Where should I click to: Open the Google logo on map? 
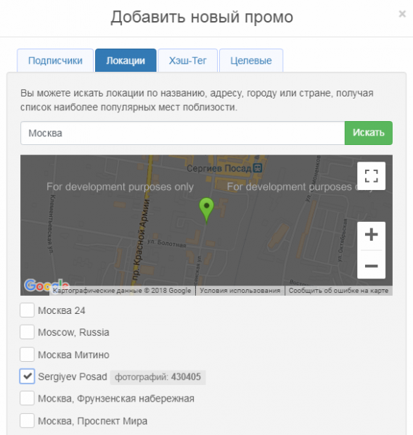46,286
